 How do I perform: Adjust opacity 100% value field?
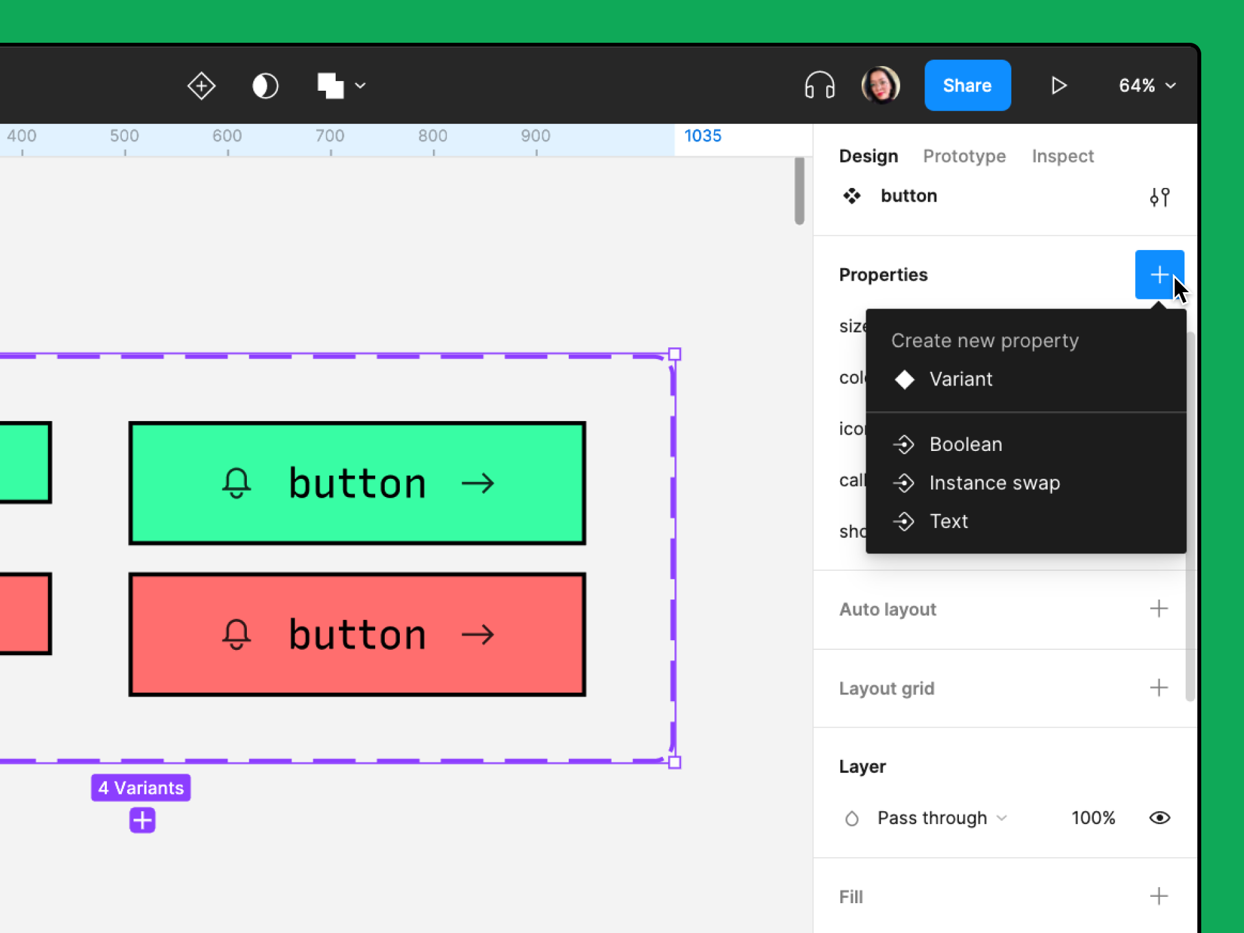(1094, 818)
